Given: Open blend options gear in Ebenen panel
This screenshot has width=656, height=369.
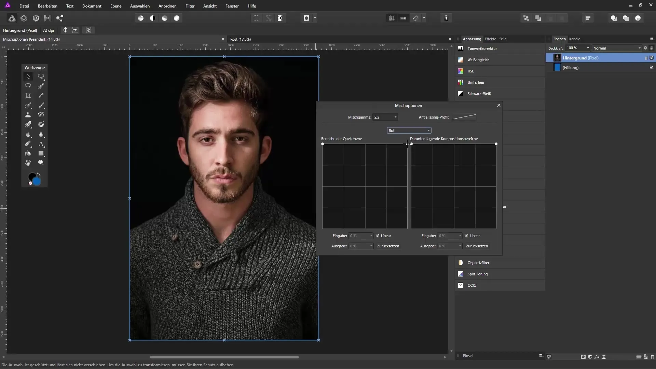Looking at the screenshot, I should click(x=645, y=48).
